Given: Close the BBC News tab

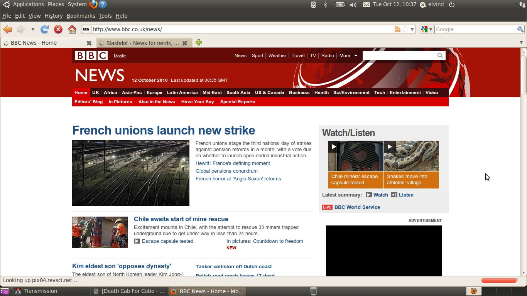Looking at the screenshot, I should pyautogui.click(x=89, y=43).
